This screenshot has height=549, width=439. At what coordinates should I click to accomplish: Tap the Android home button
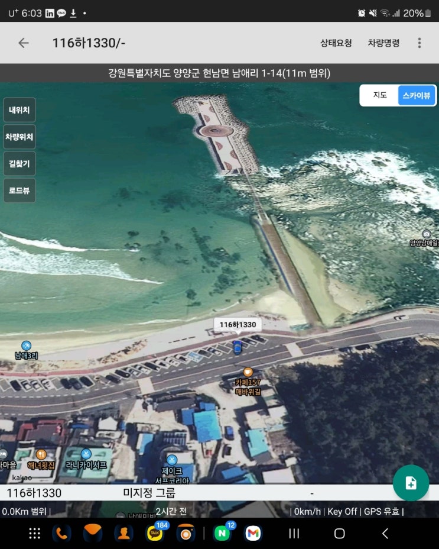pyautogui.click(x=339, y=534)
